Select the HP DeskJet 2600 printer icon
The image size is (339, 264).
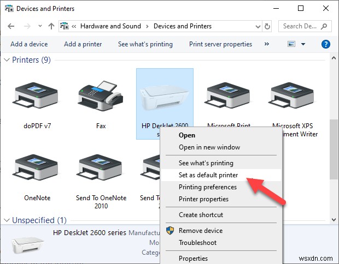(x=165, y=98)
